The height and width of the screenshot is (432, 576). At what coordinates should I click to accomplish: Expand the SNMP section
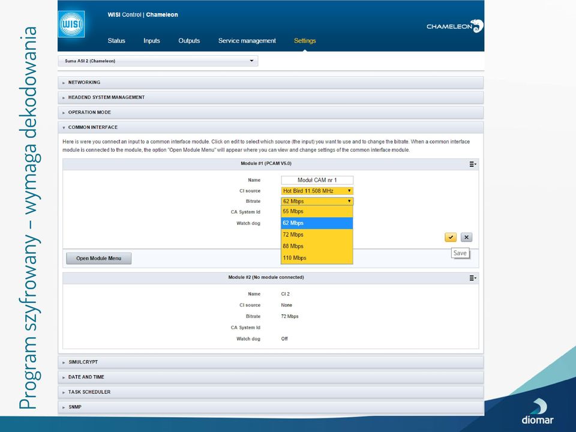(271, 407)
